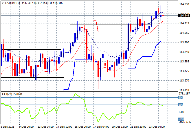Click the 114.055 price axis label

(x=184, y=33)
